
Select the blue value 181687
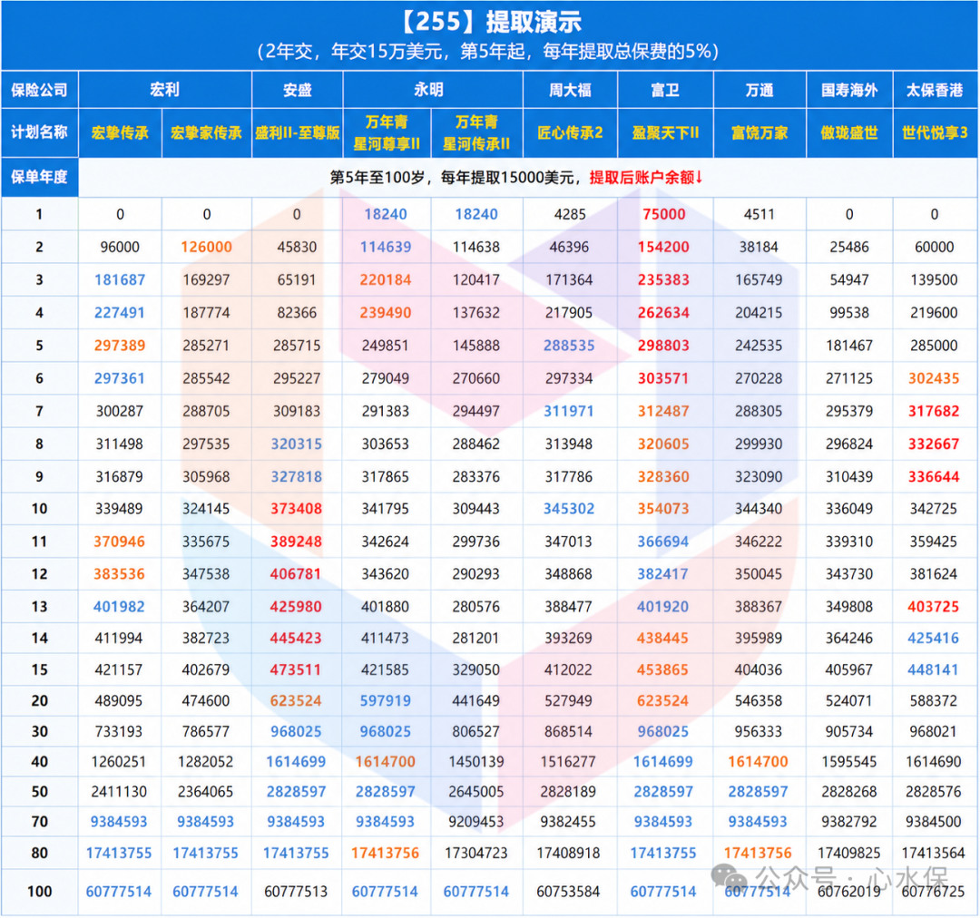[120, 280]
